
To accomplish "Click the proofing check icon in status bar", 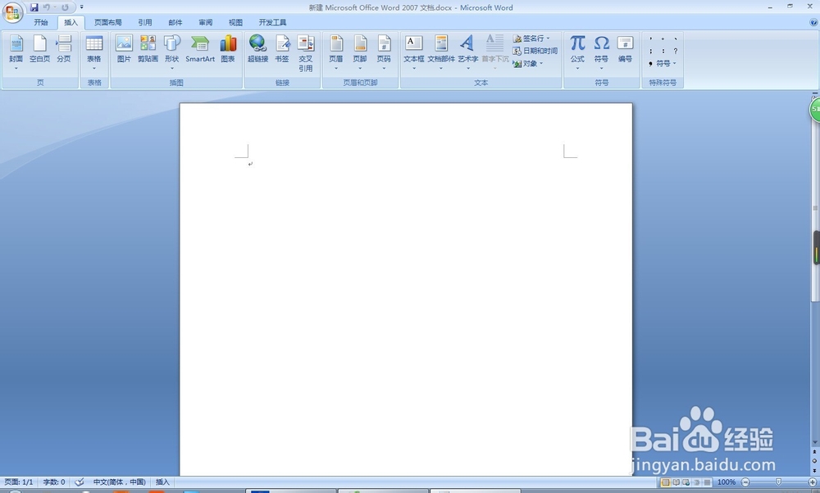I will point(80,482).
